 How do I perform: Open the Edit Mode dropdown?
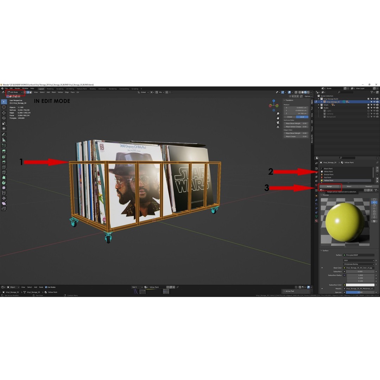pyautogui.click(x=15, y=92)
